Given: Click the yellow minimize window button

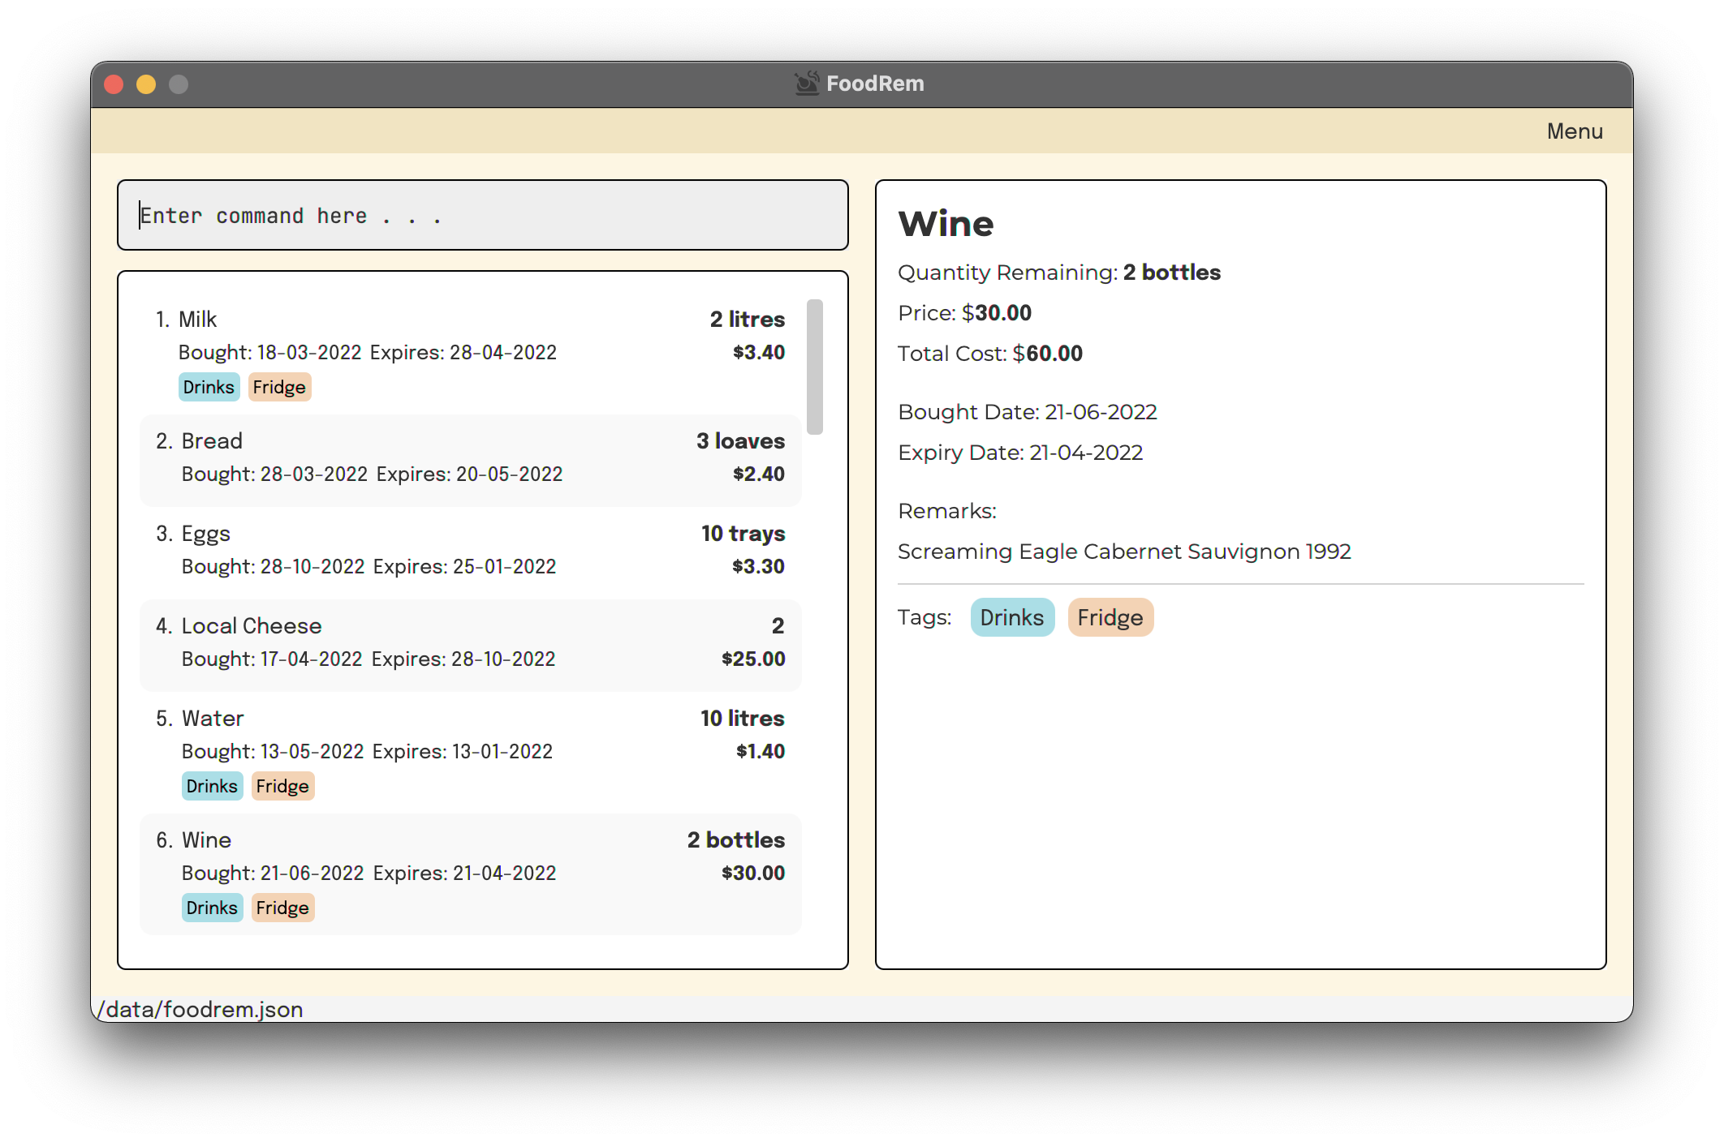Looking at the screenshot, I should (146, 84).
